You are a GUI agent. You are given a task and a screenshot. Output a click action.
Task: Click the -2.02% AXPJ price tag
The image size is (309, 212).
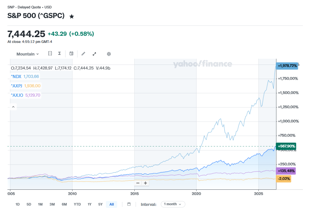(x=283, y=179)
